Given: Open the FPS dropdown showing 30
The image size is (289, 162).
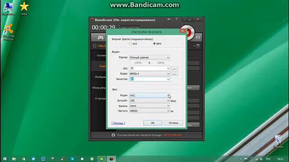Looking at the screenshot, I should (x=149, y=68).
